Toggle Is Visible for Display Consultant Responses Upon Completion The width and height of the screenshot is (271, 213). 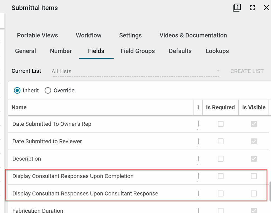coord(254,176)
